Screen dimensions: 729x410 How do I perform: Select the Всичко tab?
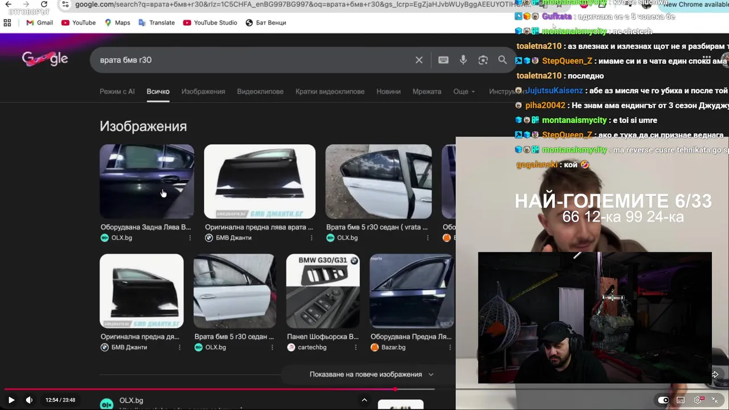[x=158, y=91]
